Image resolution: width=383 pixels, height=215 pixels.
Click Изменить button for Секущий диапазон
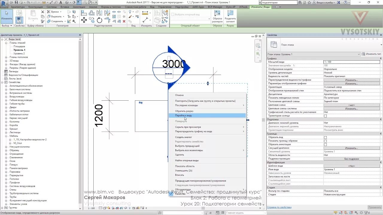[x=352, y=148]
